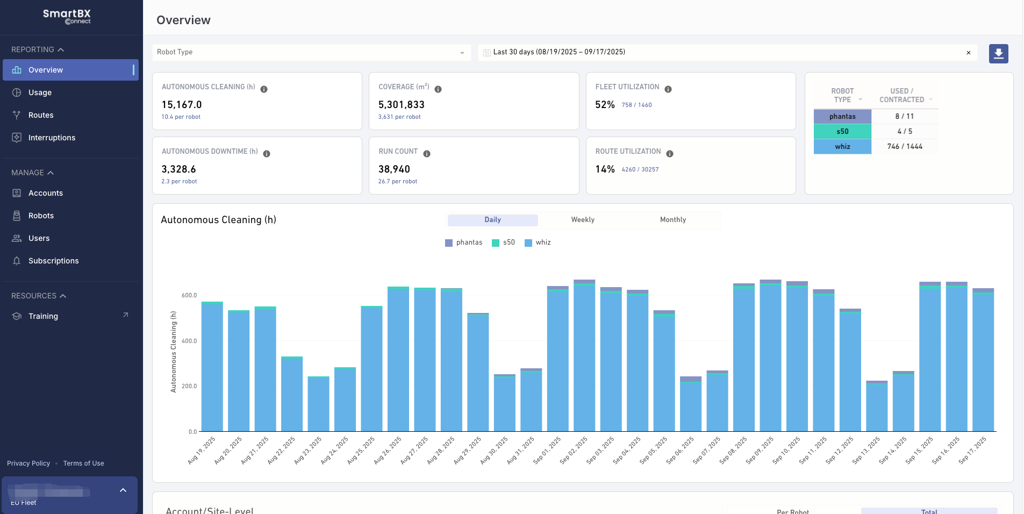Click the Interruptions sidebar icon
Screen dimensions: 1024x514
(x=17, y=138)
